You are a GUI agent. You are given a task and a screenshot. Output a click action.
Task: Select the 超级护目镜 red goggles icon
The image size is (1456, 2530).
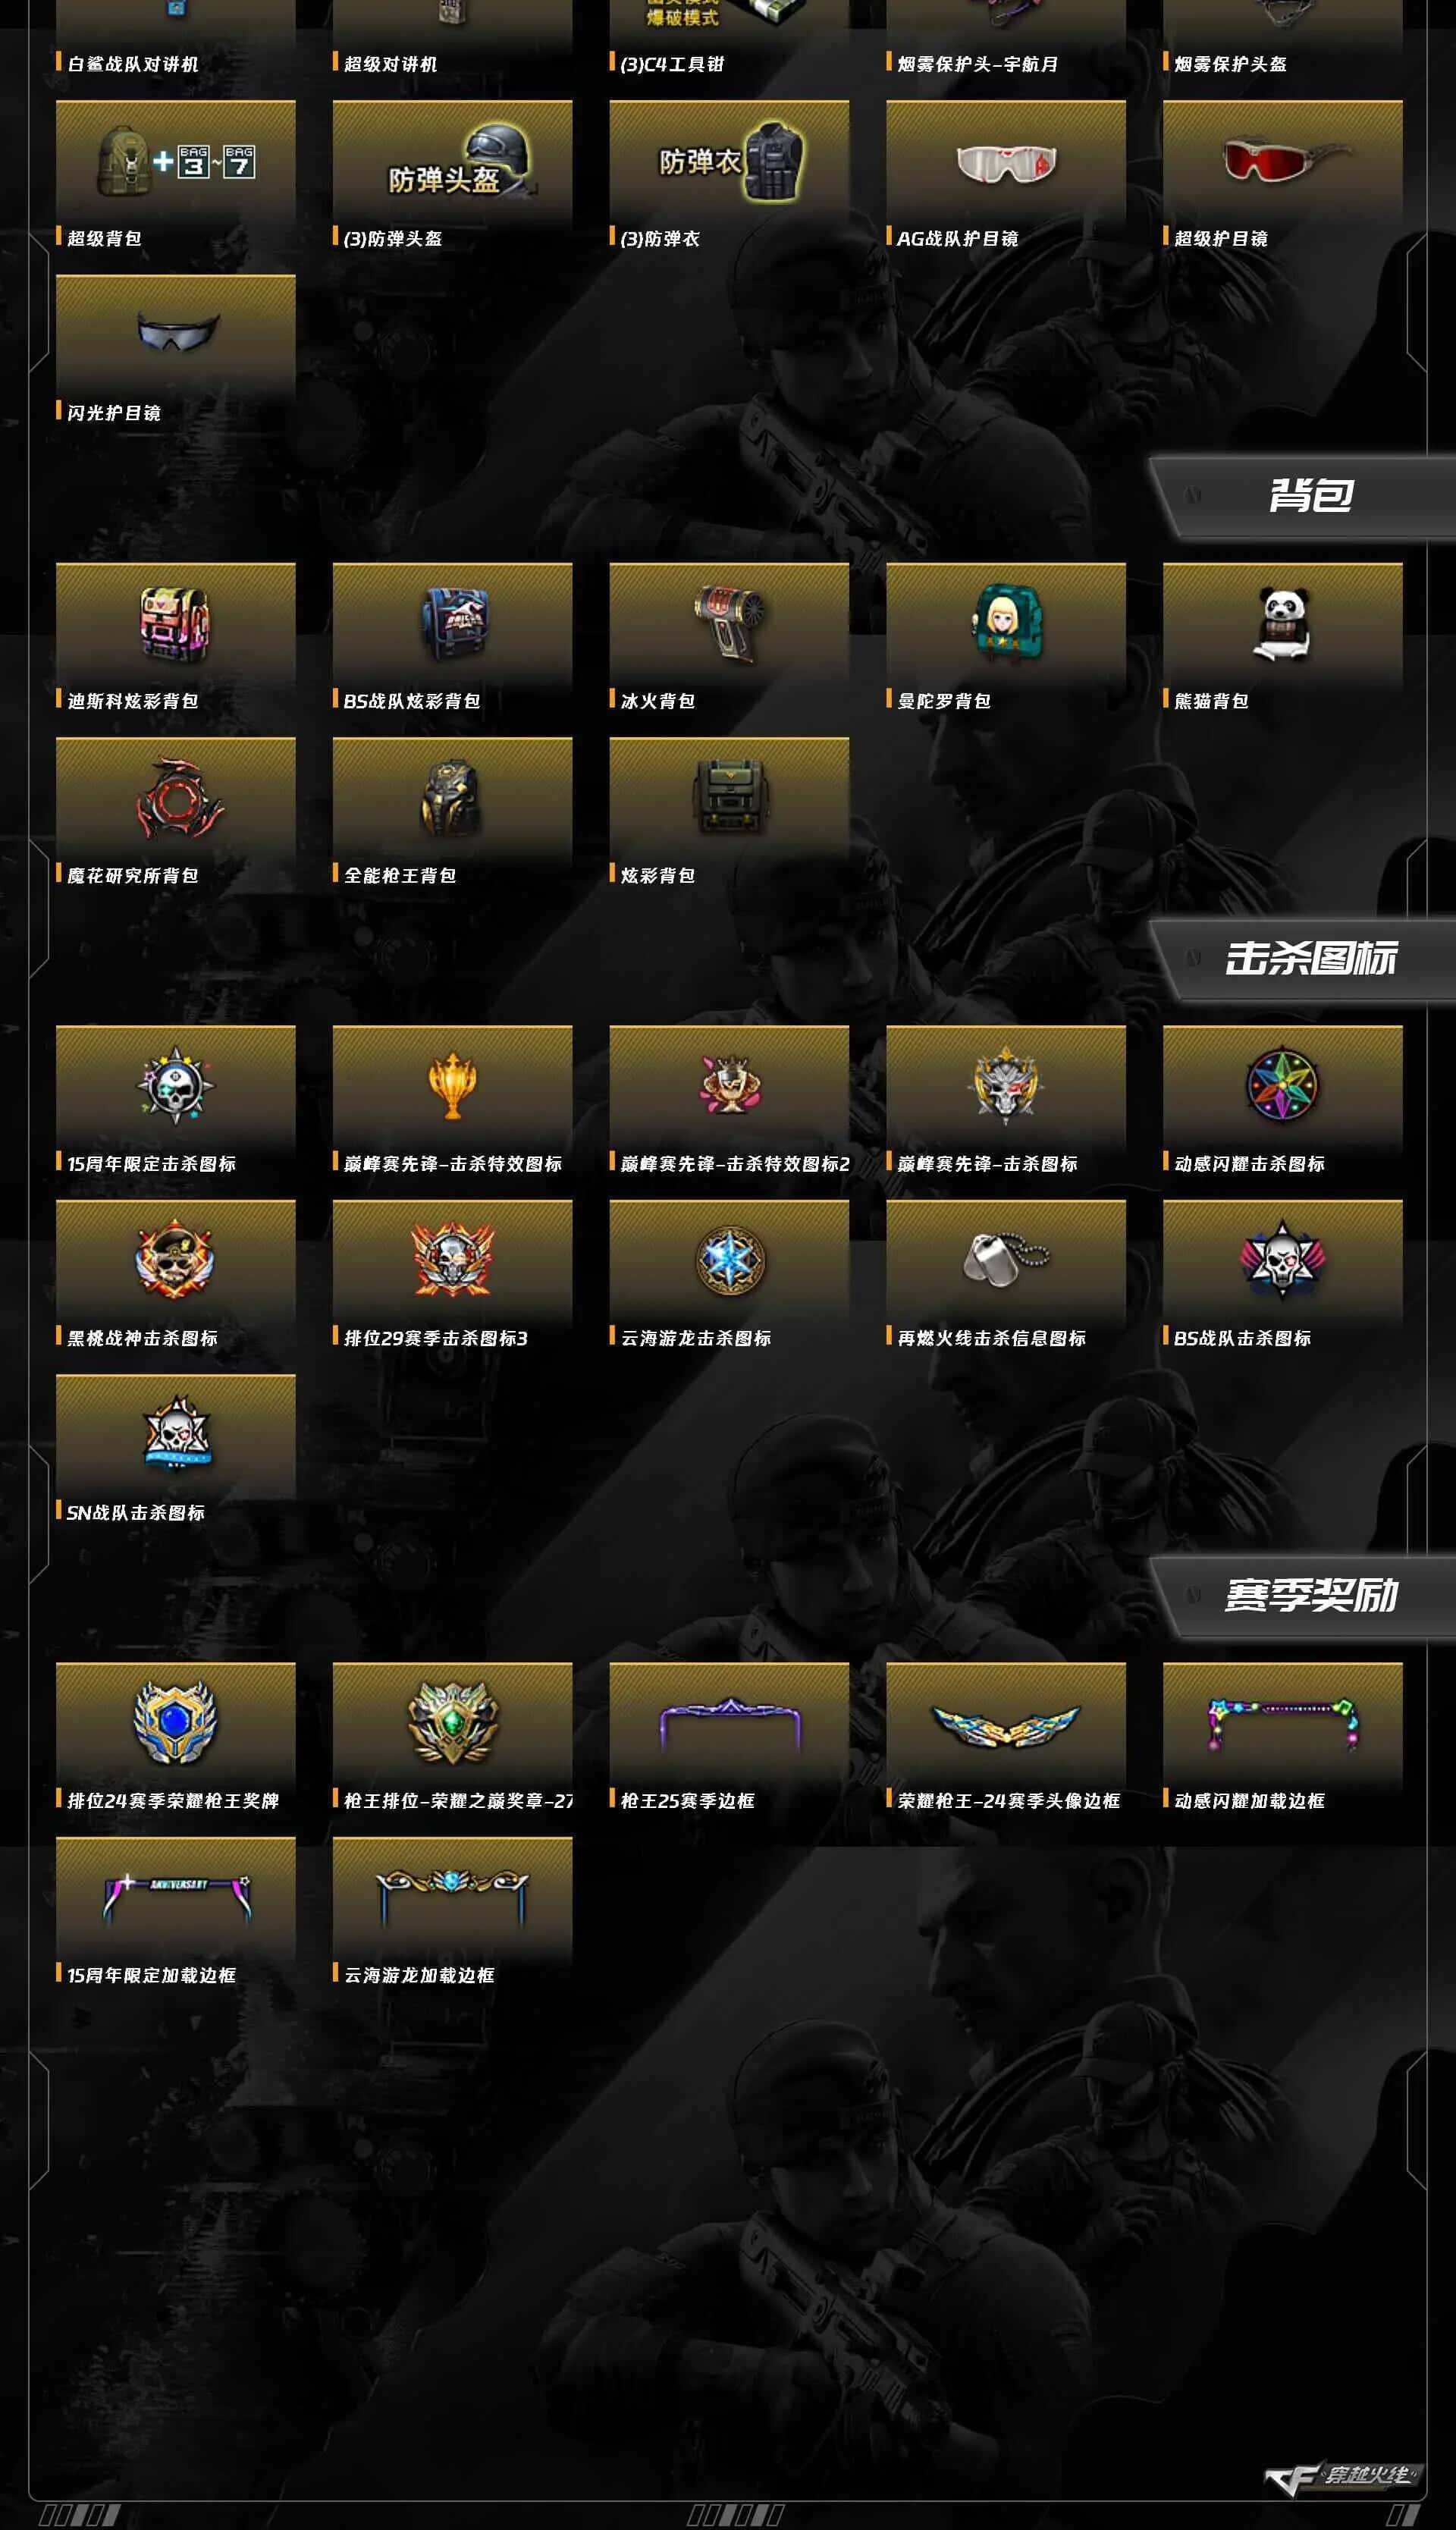1282,160
